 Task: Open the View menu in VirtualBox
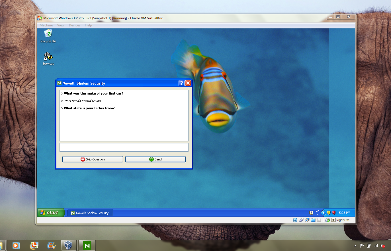coord(61,25)
